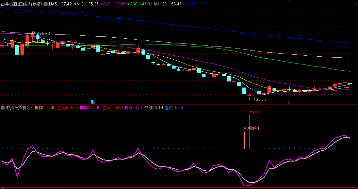
Task: Click the MA20: 133.86 label
Action: [113, 4]
